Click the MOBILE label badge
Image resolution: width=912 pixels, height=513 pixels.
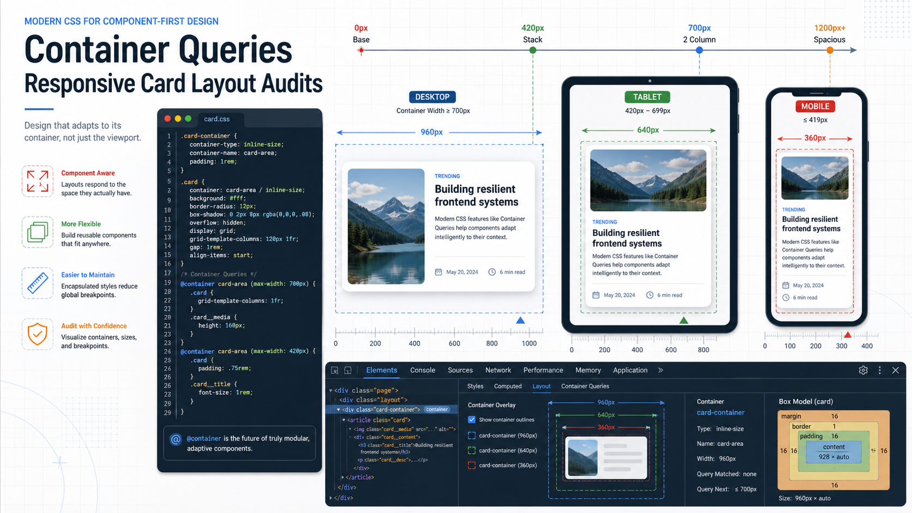[815, 106]
